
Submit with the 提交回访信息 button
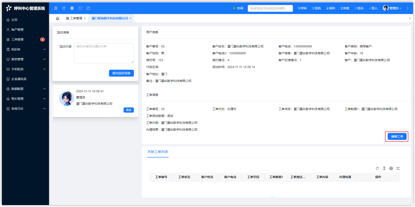tap(121, 73)
